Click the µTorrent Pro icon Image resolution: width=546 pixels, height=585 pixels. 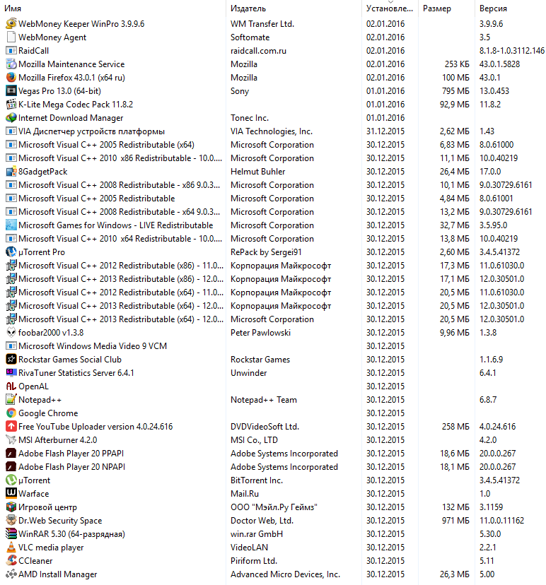pyautogui.click(x=11, y=252)
